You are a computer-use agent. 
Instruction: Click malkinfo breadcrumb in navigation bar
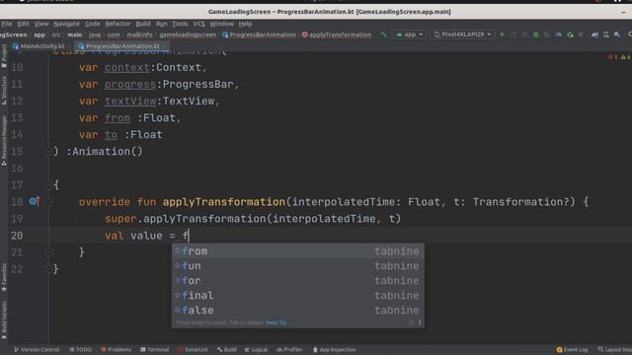coord(140,35)
